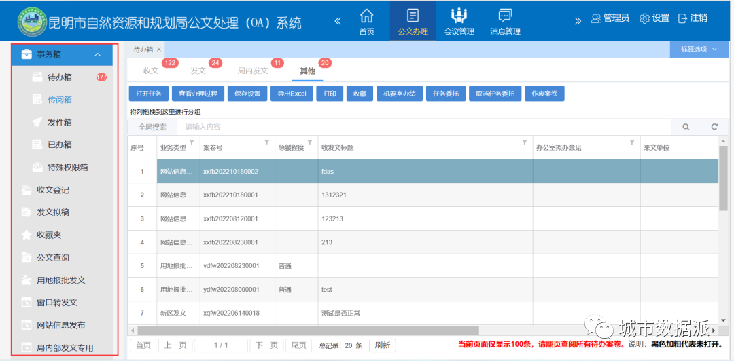
Task: Select the 其他 tab
Action: pos(308,71)
